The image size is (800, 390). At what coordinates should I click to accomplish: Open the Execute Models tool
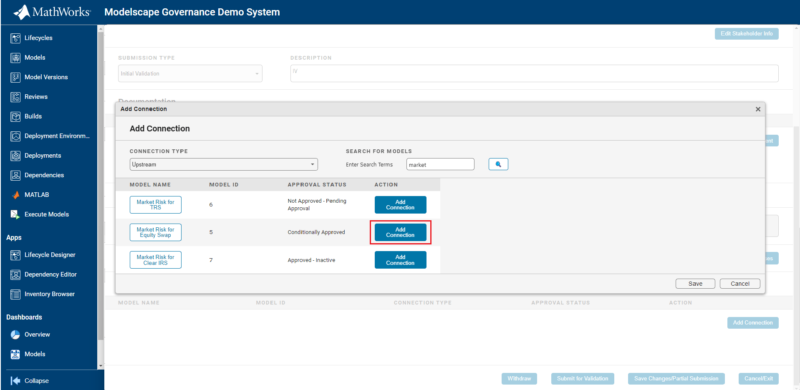point(46,214)
